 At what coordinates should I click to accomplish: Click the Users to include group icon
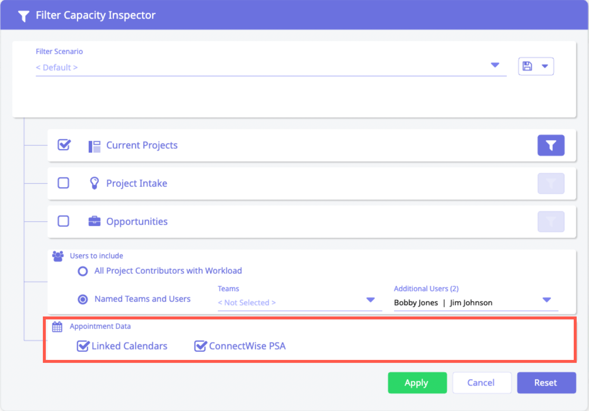(x=58, y=256)
